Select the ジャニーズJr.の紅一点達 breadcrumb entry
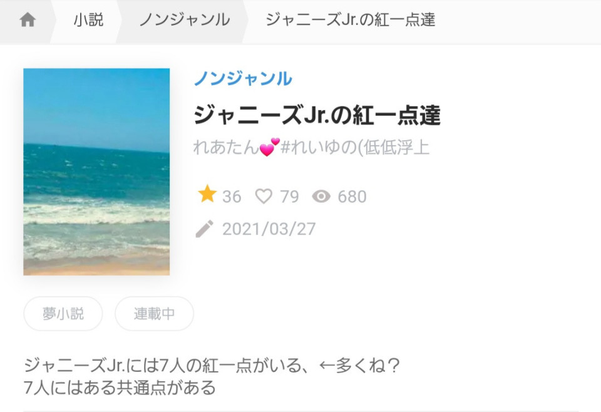The width and height of the screenshot is (601, 412). click(x=351, y=19)
